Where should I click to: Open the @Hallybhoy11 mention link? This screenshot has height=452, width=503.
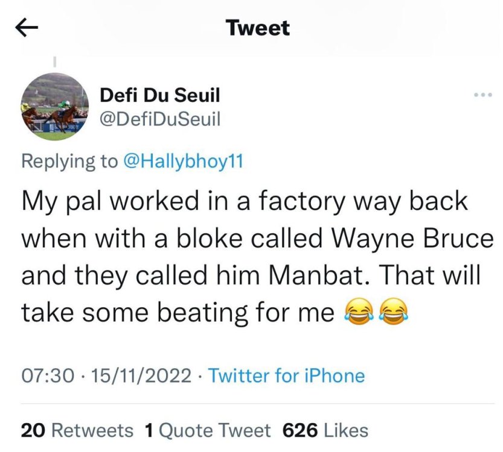tap(183, 161)
